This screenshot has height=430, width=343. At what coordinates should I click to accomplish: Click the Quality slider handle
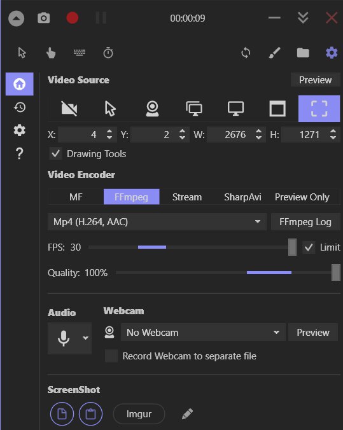point(336,273)
